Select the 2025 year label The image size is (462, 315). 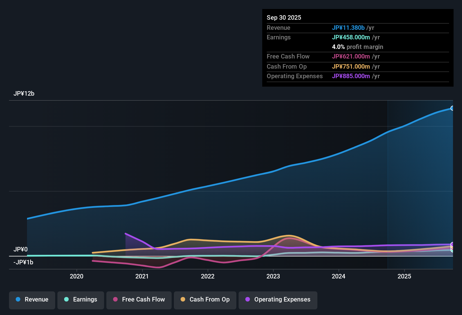(x=404, y=276)
